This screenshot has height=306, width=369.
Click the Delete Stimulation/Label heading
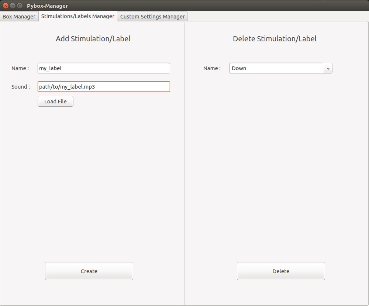coord(275,39)
